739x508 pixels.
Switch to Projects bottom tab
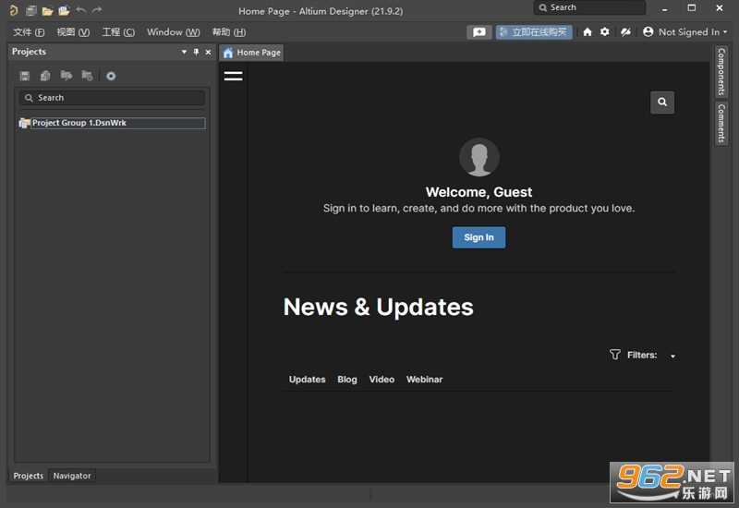pos(29,476)
